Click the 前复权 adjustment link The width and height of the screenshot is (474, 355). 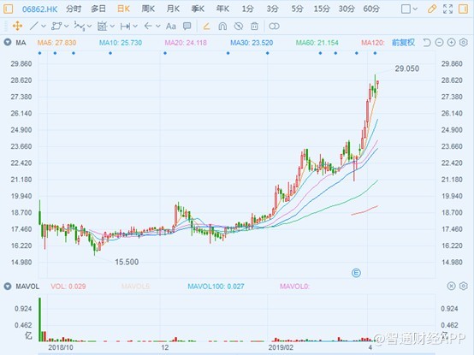403,42
